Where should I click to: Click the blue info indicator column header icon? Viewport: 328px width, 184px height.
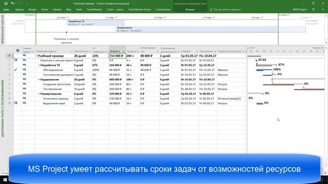point(18,51)
